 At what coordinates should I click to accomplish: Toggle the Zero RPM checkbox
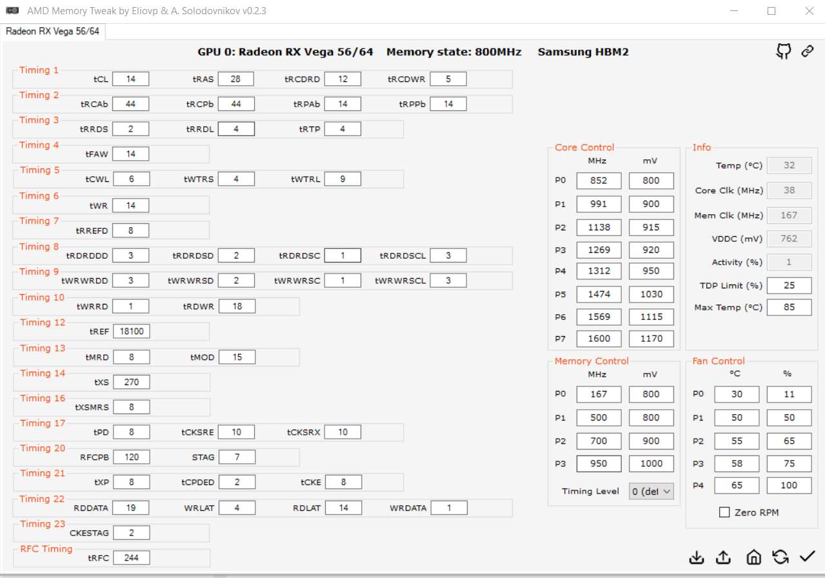724,512
